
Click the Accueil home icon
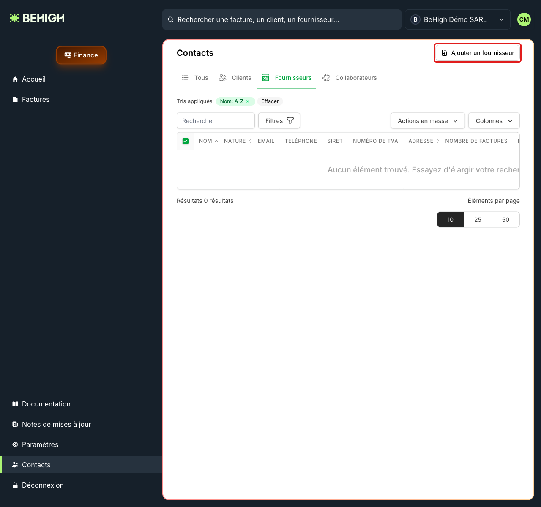click(15, 79)
